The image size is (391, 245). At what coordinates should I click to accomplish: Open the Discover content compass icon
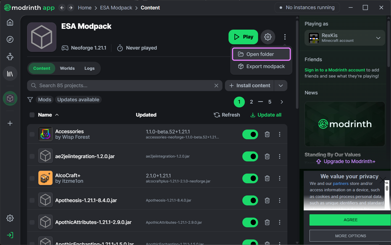(x=10, y=40)
